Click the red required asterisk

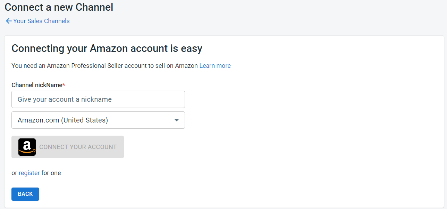[x=64, y=85]
